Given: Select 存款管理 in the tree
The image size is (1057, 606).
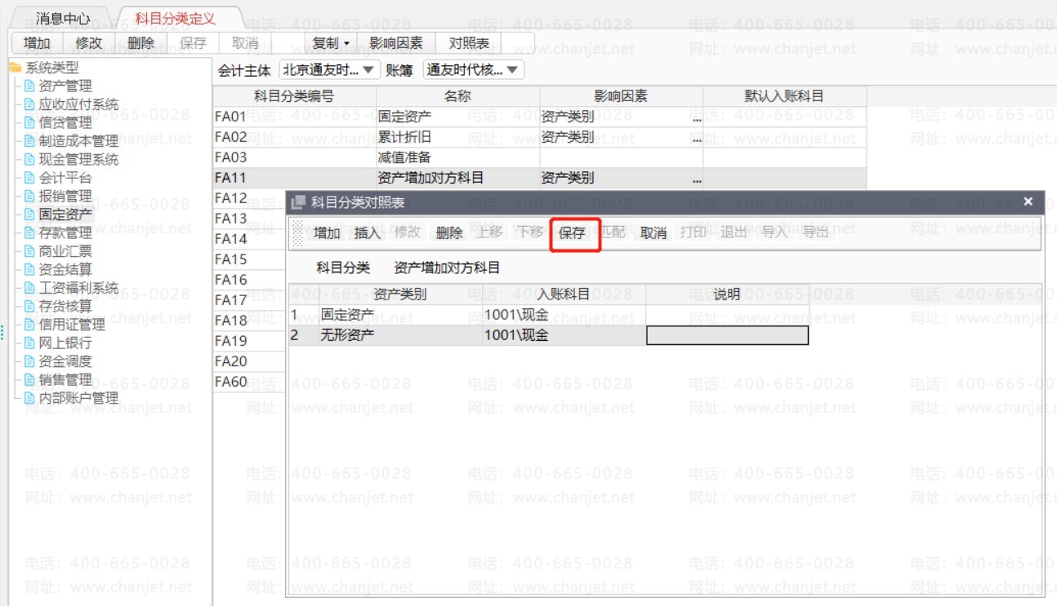Looking at the screenshot, I should coord(65,232).
